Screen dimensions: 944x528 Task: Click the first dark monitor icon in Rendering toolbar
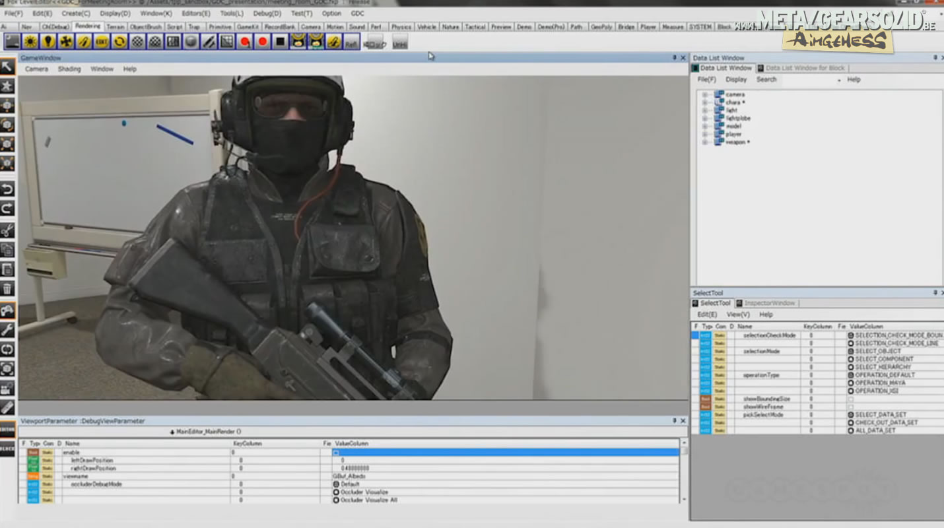[x=12, y=42]
